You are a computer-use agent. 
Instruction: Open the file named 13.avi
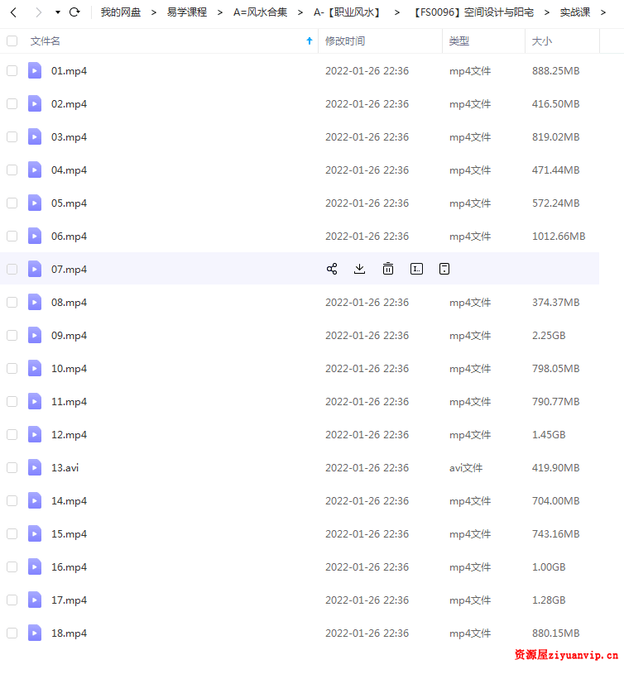tap(65, 468)
